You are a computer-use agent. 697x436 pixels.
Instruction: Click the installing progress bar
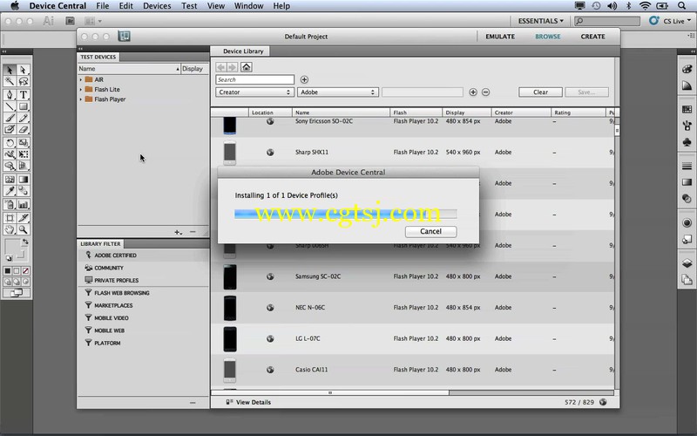click(x=345, y=214)
